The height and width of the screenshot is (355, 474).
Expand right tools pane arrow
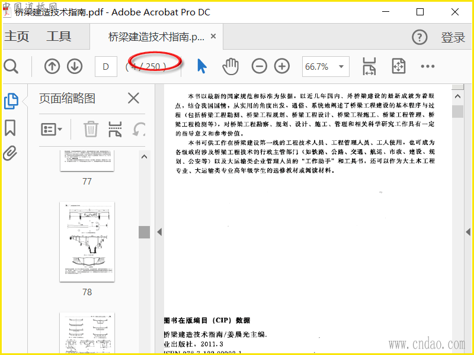pyautogui.click(x=468, y=232)
